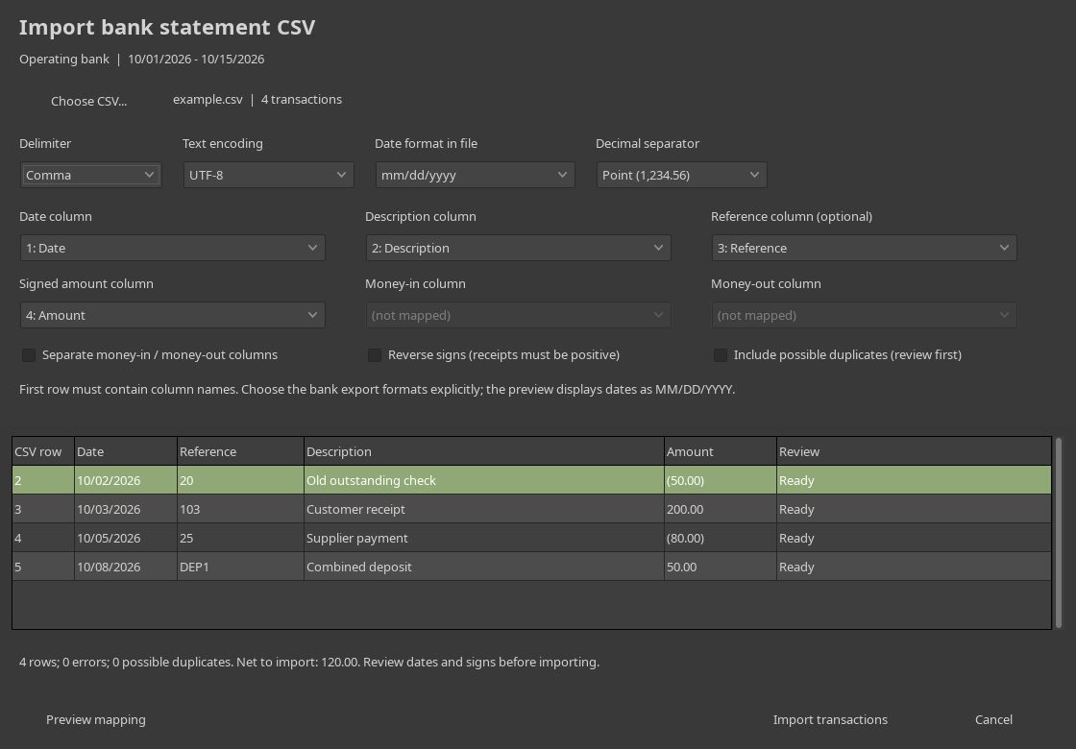This screenshot has width=1076, height=749.
Task: Click the Review column header
Action: click(914, 451)
